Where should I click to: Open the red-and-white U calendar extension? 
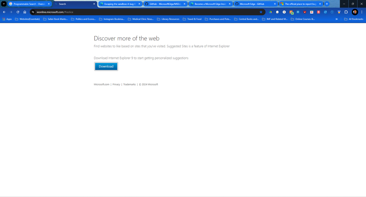tap(312, 12)
